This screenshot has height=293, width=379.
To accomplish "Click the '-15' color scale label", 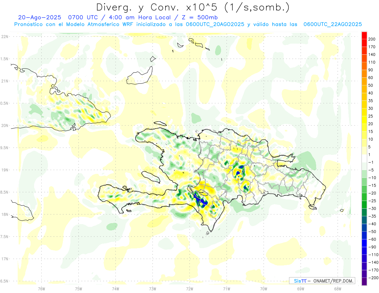I will pos(373,185).
